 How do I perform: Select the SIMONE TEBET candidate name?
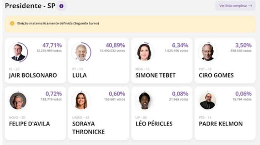156,76
